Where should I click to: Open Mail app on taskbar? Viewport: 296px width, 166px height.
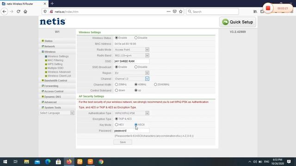(37, 162)
